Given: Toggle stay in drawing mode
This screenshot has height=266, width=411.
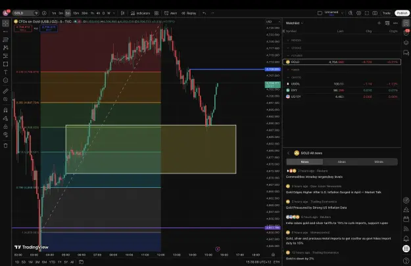Looking at the screenshot, I should [5, 118].
